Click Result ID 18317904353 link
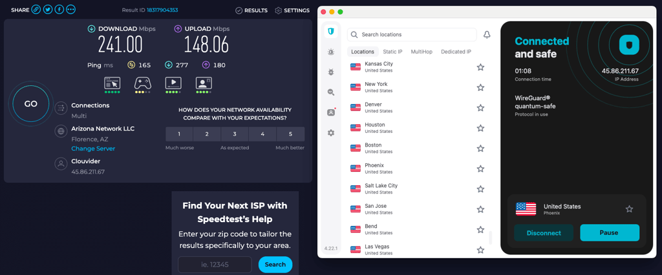 [x=162, y=10]
